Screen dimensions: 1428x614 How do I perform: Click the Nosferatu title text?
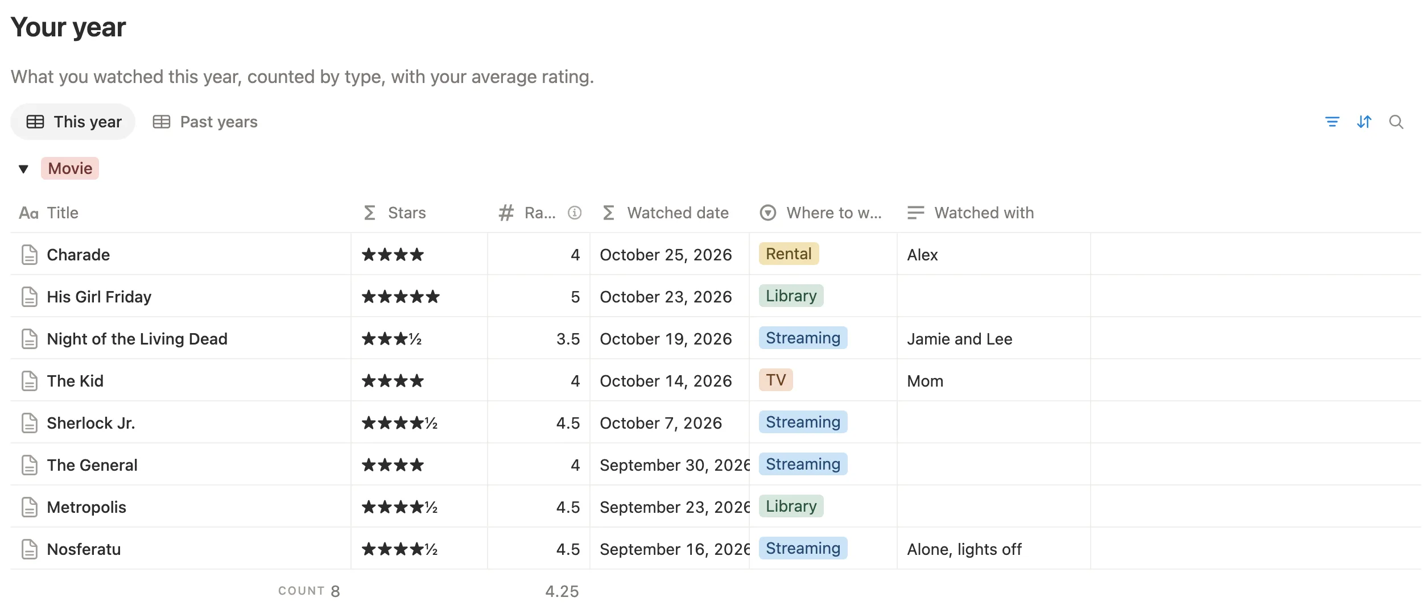[84, 549]
